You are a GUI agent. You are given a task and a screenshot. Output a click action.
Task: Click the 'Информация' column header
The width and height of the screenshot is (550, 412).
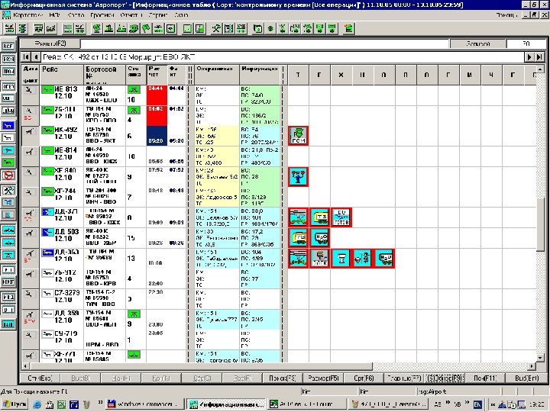260,74
